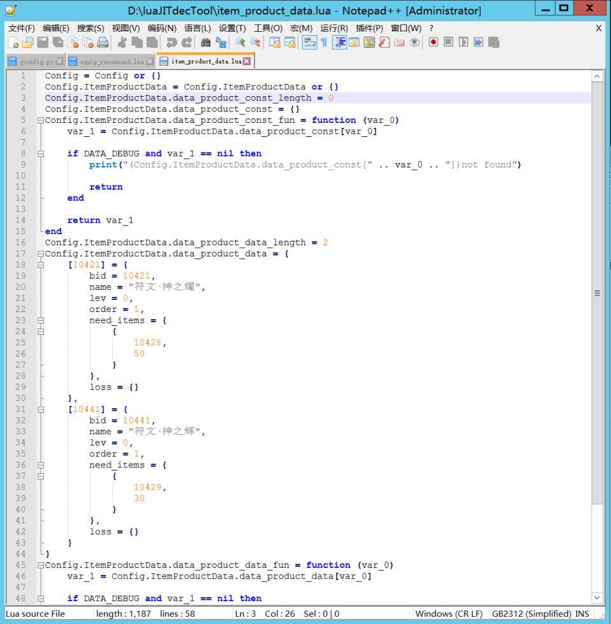The width and height of the screenshot is (611, 624).
Task: Click Windows (CR LF) in status bar
Action: [x=449, y=614]
